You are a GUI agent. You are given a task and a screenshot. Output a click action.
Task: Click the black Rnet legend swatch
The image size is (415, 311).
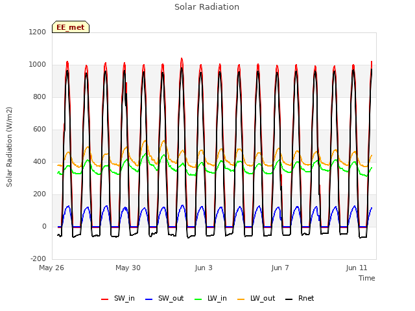(x=289, y=299)
